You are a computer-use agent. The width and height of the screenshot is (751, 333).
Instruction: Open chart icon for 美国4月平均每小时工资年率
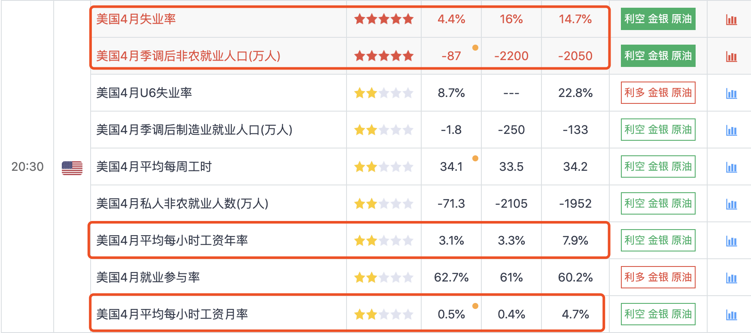(x=731, y=241)
